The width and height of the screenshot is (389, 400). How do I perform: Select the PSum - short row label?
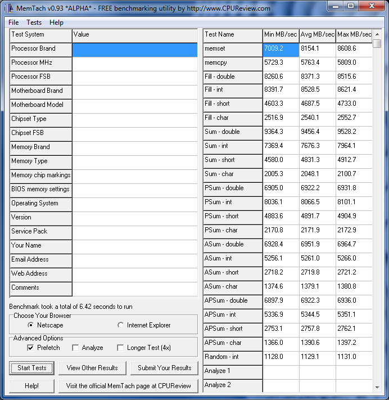point(233,217)
